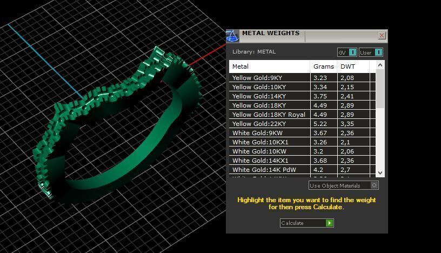Click the 2,7 DWT value
The width and height of the screenshot is (441, 253).
click(x=345, y=170)
